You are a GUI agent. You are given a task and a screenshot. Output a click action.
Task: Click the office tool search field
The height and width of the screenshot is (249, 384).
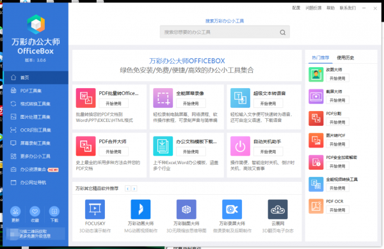(225, 32)
